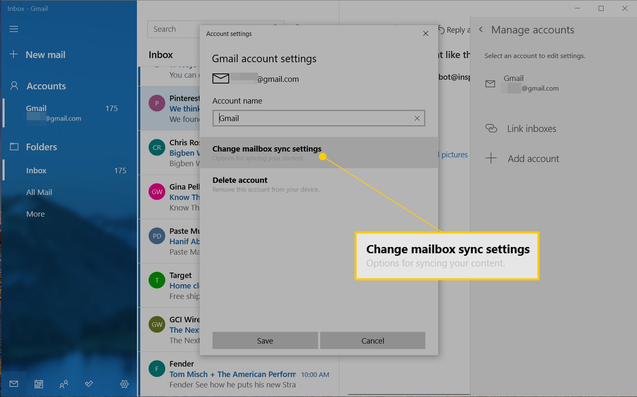
Task: Click the Accounts person icon
Action: [14, 86]
